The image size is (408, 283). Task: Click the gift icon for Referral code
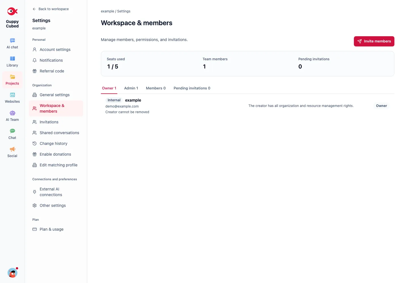[35, 71]
